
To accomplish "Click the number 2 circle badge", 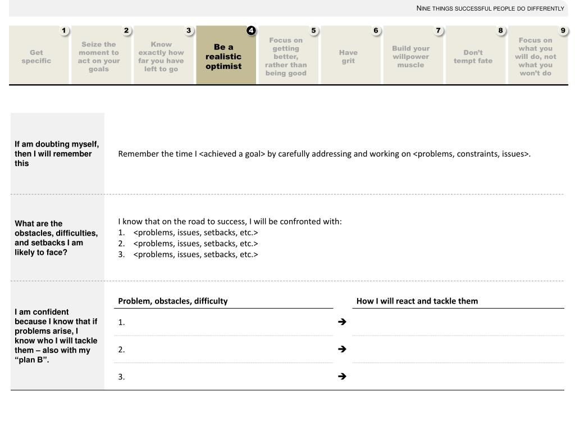I will pyautogui.click(x=126, y=30).
